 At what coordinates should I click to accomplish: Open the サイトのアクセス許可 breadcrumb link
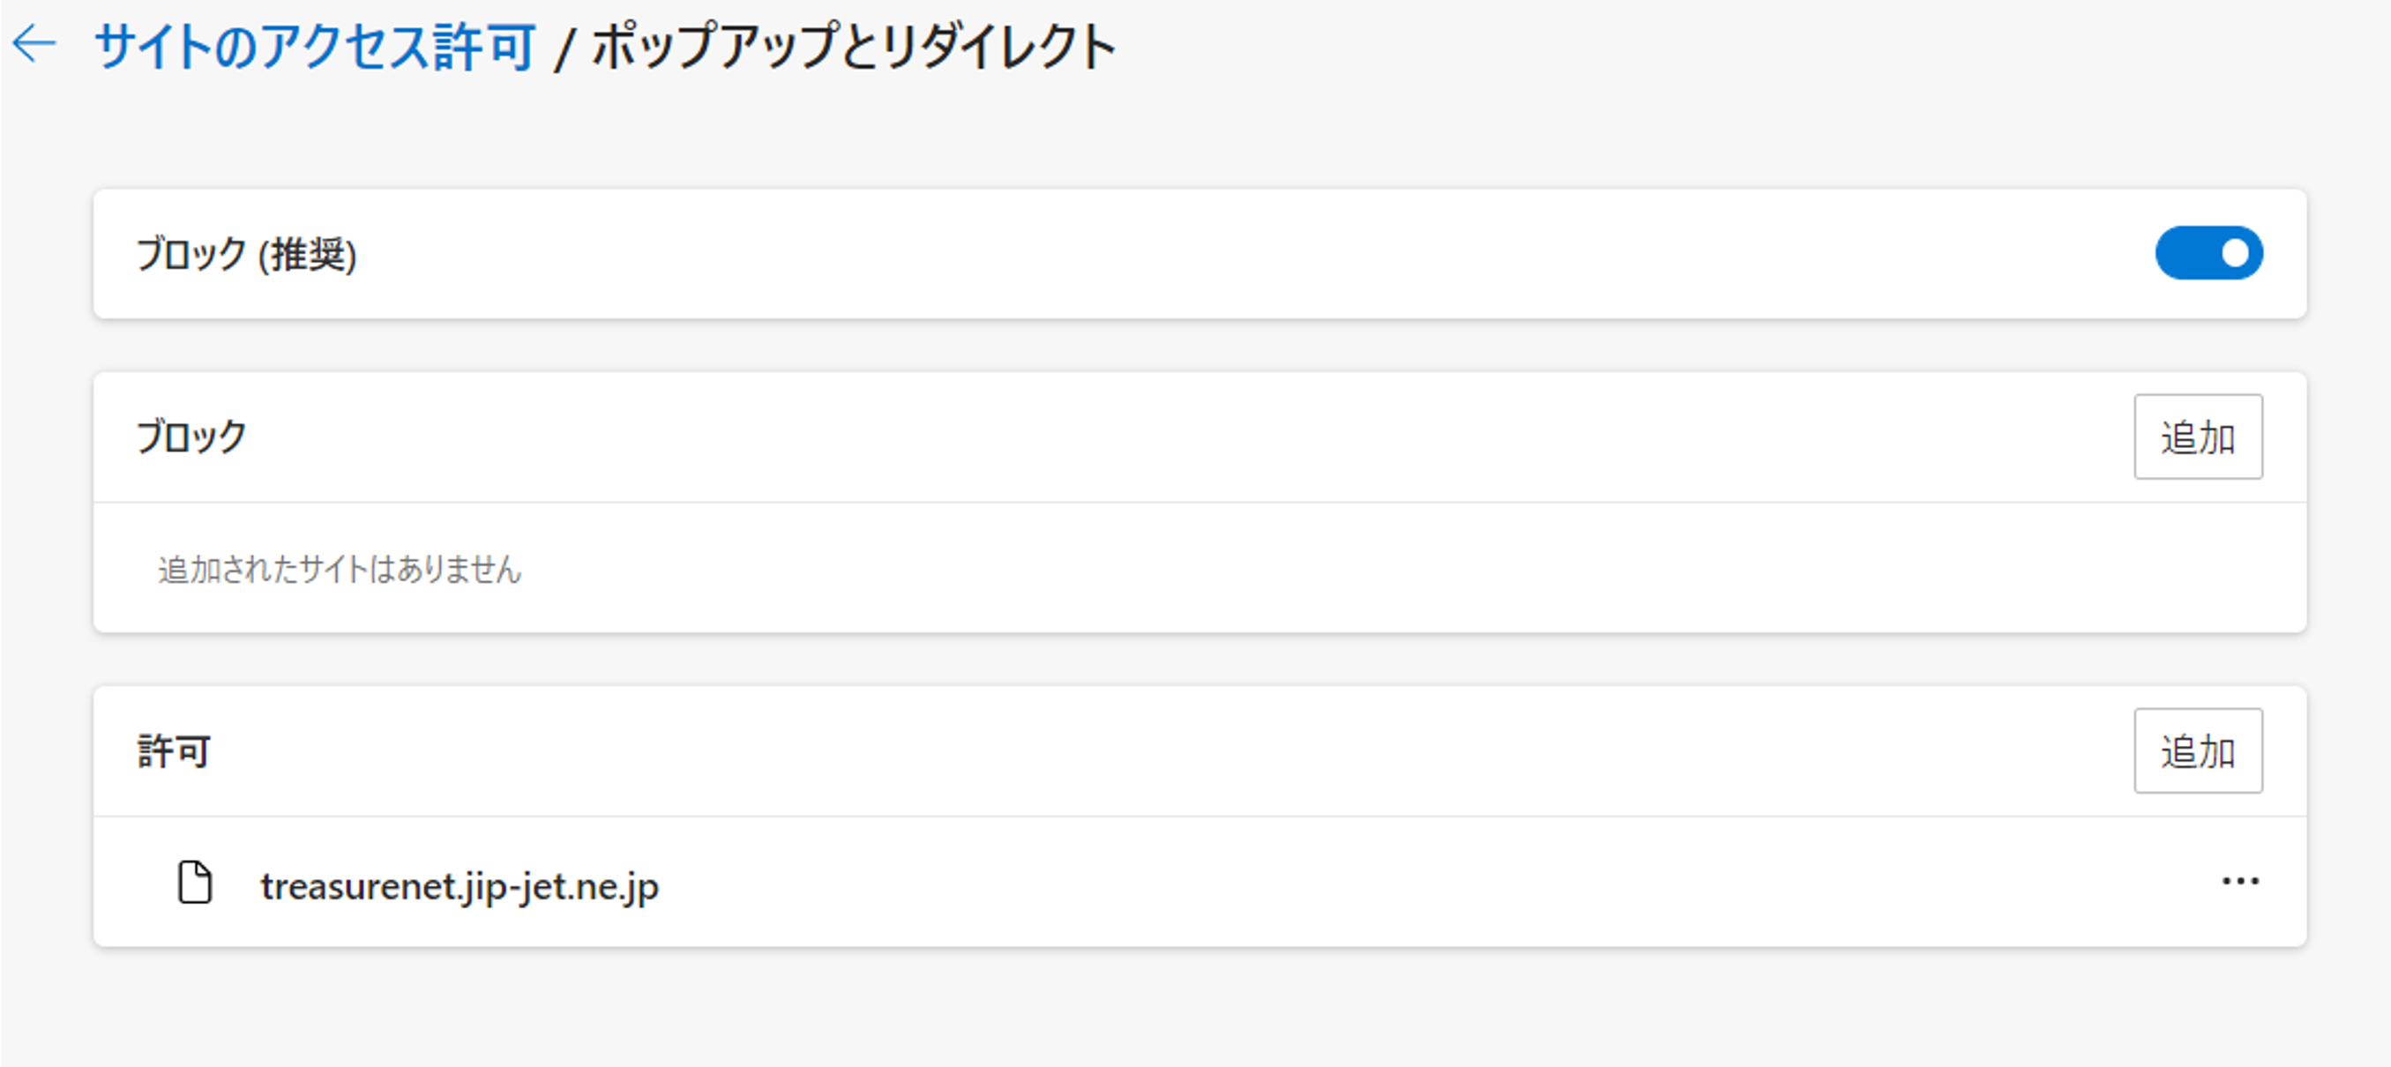(x=315, y=47)
